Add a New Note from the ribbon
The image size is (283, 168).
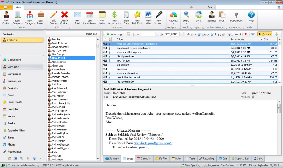point(102,18)
